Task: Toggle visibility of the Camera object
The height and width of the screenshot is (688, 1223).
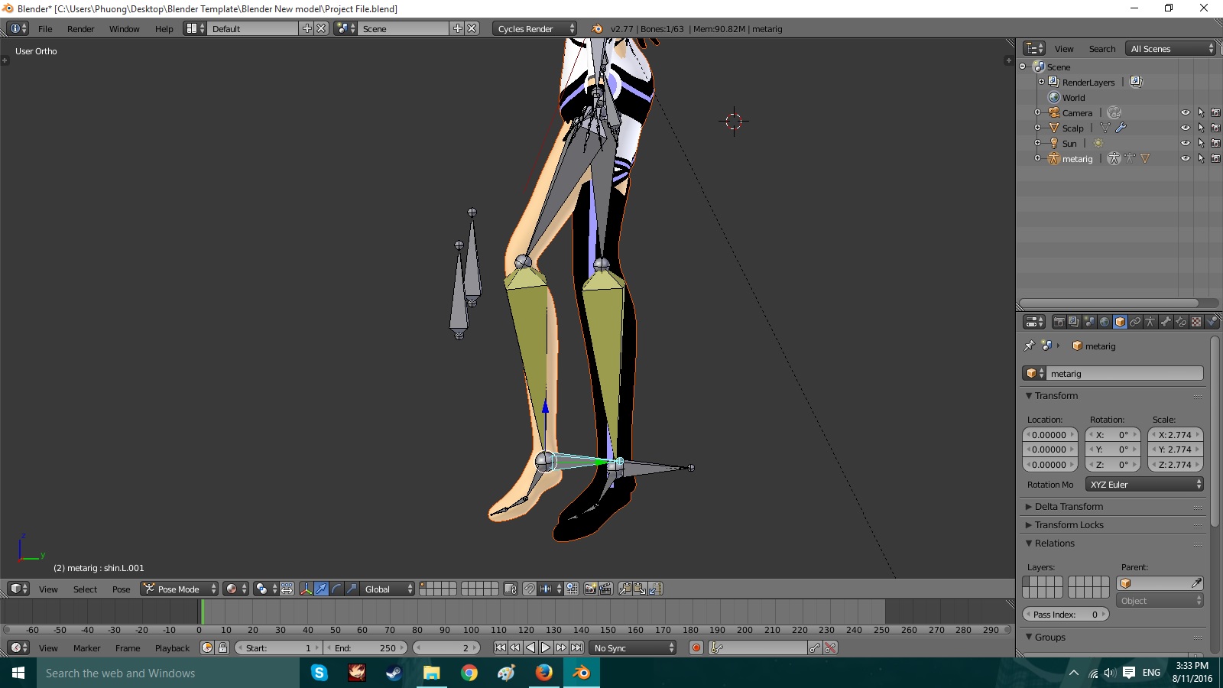Action: 1186,112
